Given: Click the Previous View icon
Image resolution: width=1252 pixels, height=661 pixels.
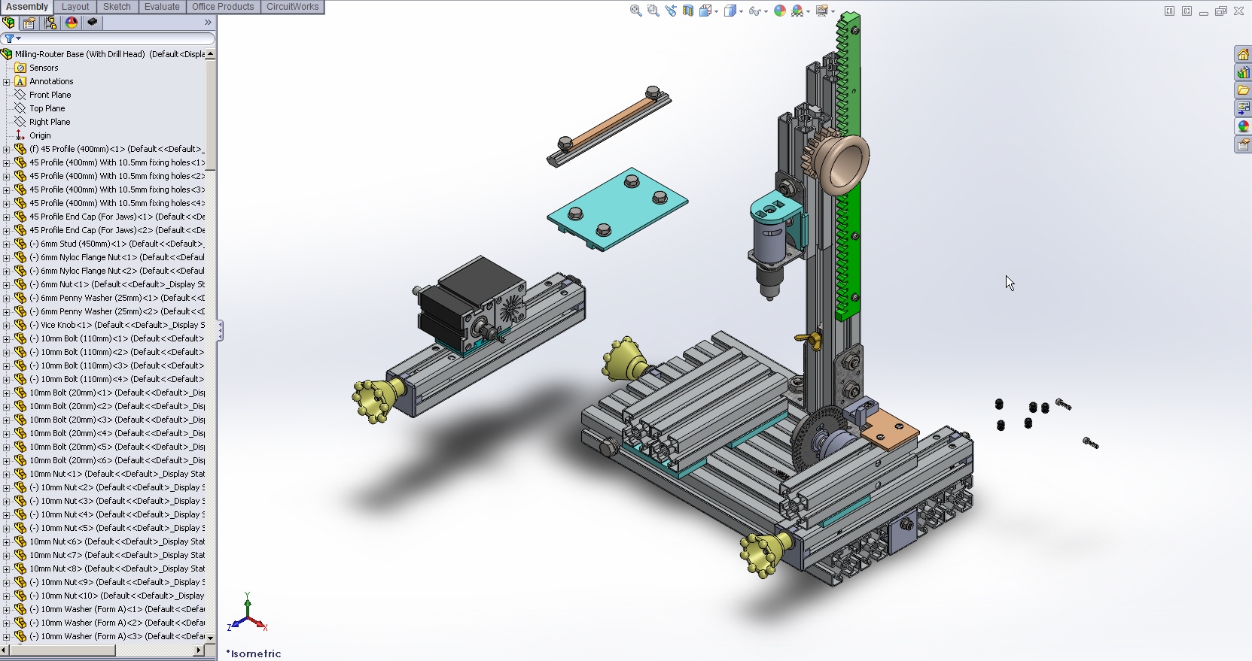Looking at the screenshot, I should [x=670, y=11].
